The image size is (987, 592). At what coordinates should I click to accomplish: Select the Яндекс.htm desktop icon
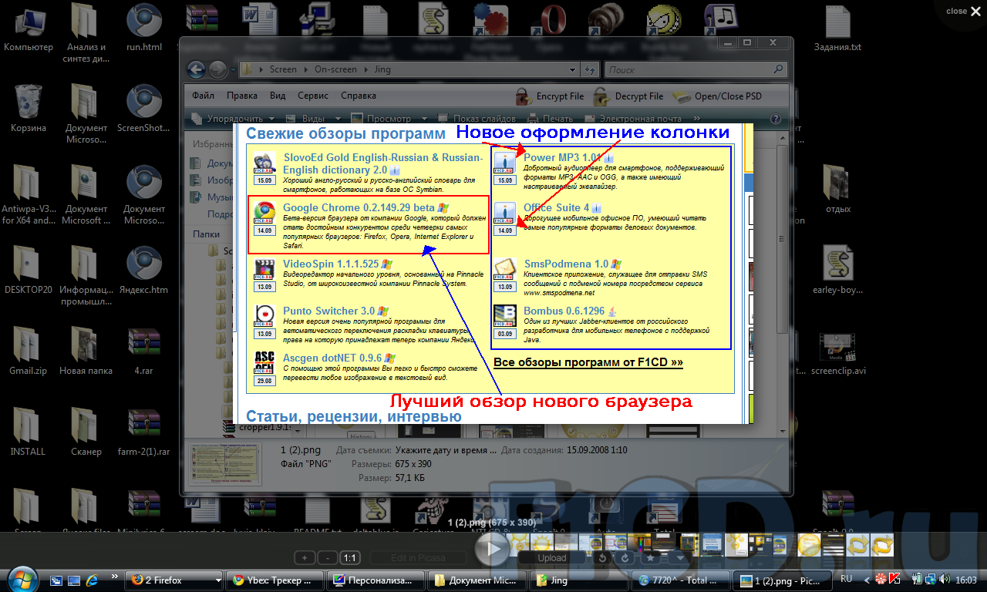(x=144, y=270)
